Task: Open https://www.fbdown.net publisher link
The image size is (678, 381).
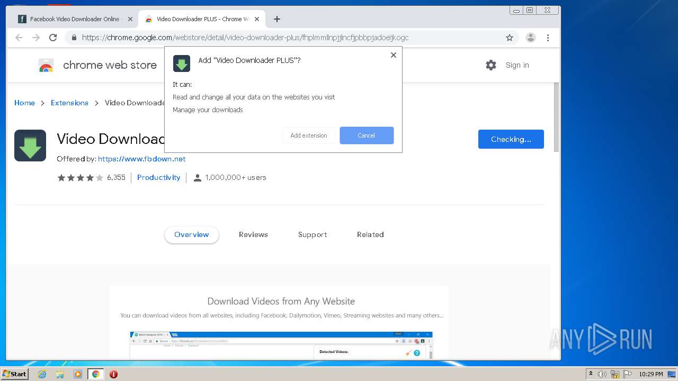Action: (x=141, y=159)
